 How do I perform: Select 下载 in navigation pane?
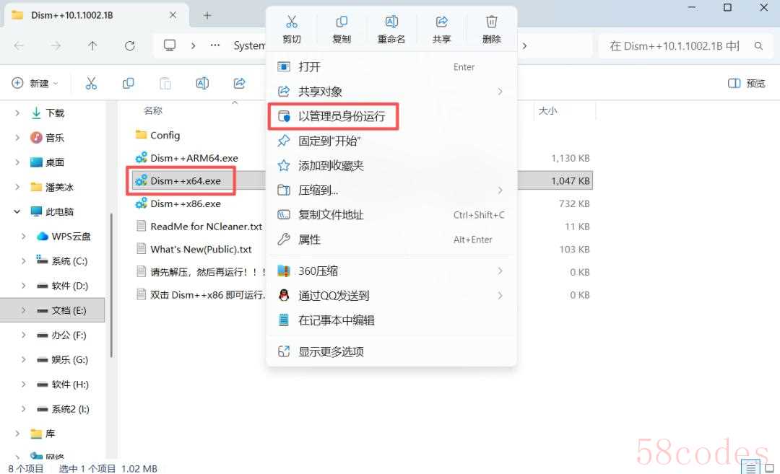coord(55,113)
